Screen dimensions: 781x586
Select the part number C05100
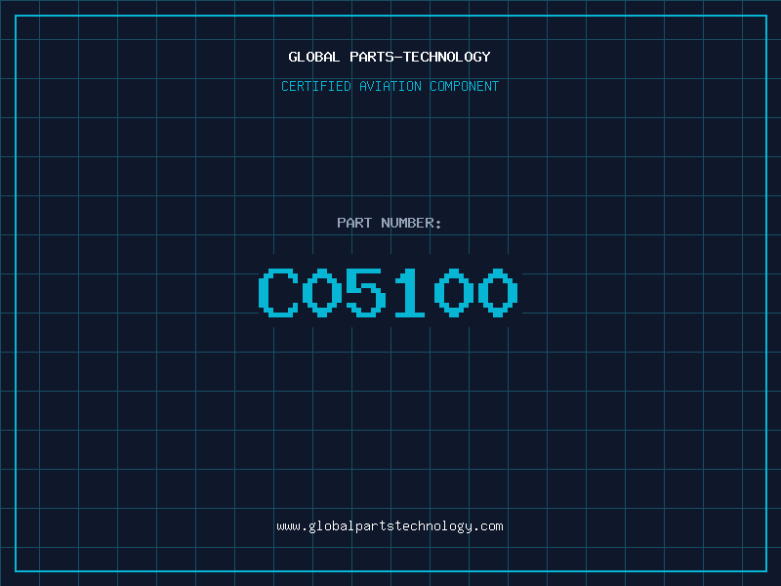[389, 292]
